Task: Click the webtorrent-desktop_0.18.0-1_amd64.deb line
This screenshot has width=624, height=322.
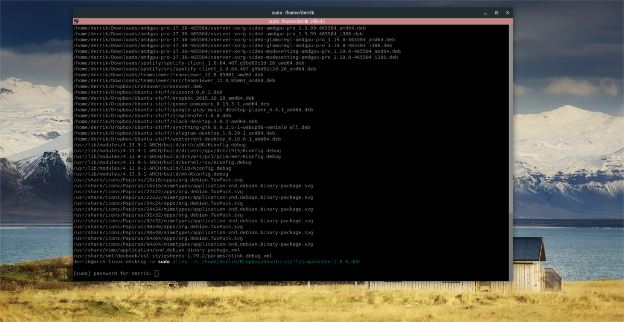Action: point(177,139)
